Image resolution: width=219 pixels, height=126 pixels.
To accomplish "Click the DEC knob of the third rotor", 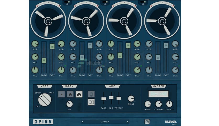I will click(x=137, y=57).
